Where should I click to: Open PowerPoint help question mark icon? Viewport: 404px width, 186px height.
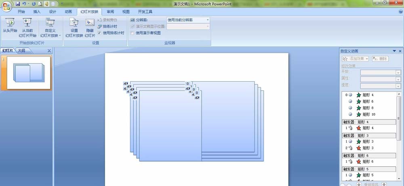[x=400, y=12]
